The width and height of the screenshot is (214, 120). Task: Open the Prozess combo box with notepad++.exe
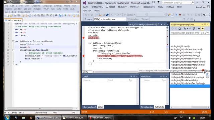pyautogui.click(x=110, y=19)
